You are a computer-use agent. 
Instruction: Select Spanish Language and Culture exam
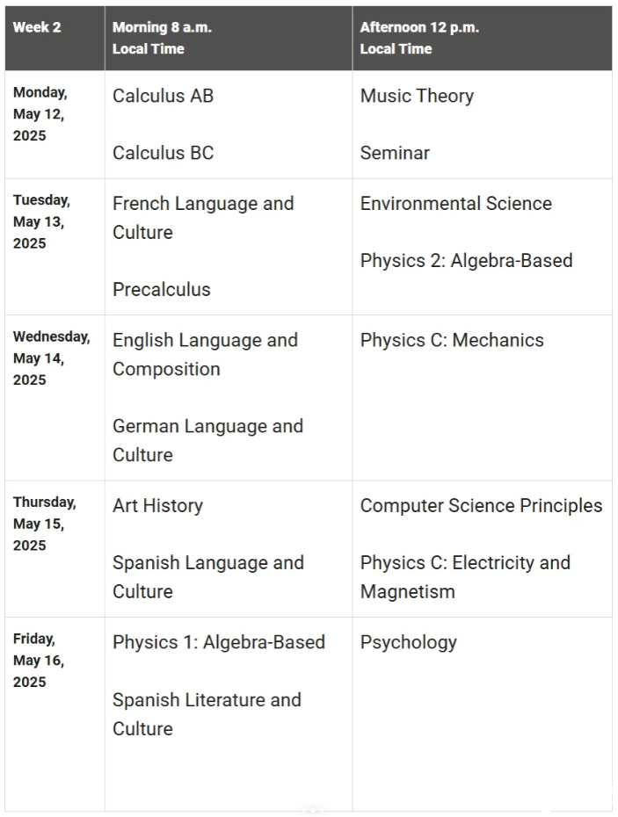[208, 576]
